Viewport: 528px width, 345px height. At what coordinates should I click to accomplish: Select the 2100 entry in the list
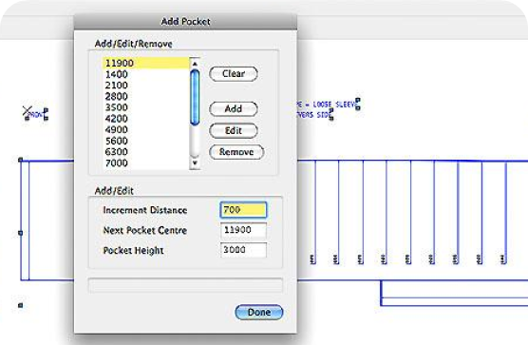coord(146,86)
